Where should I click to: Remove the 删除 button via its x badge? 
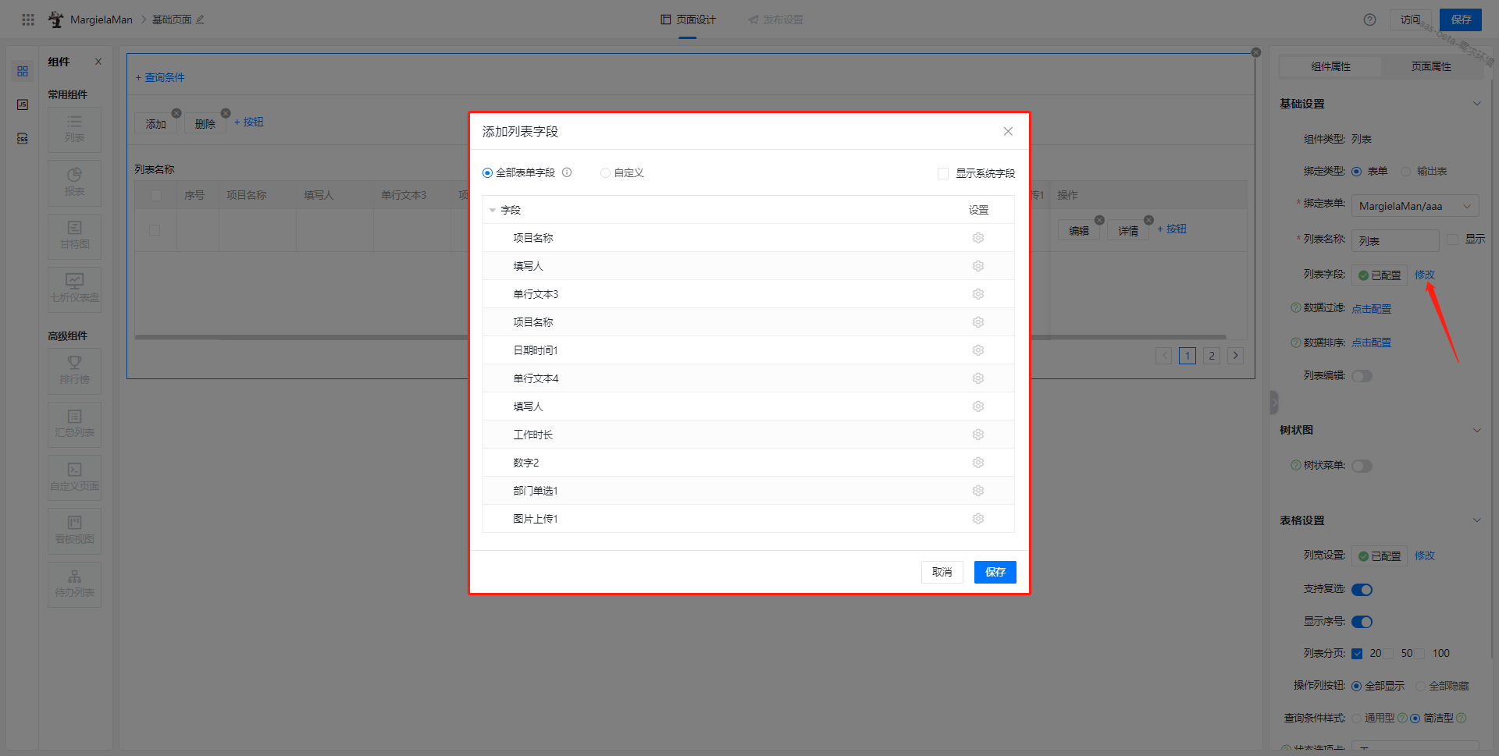pos(226,113)
